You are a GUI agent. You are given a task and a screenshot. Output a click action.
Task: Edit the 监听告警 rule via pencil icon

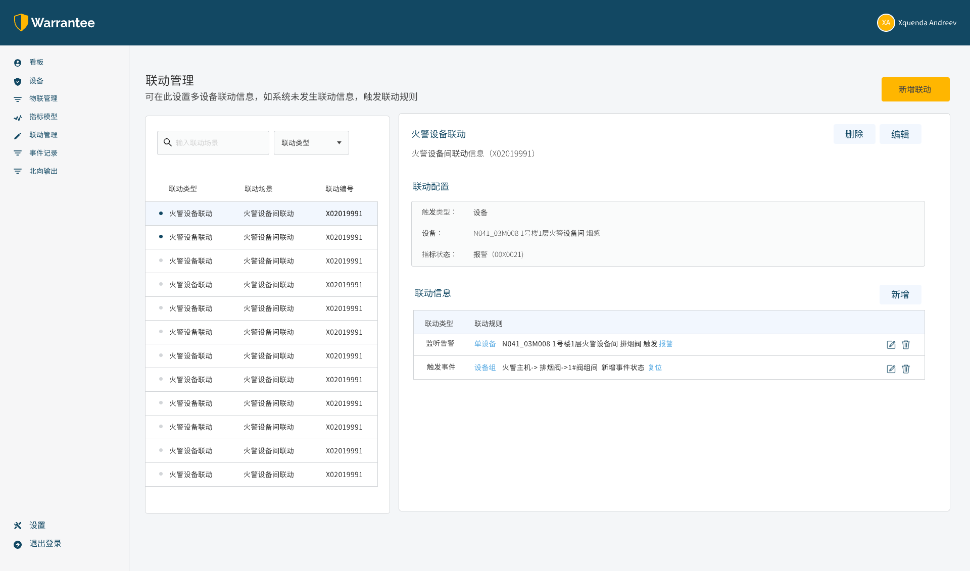point(891,345)
